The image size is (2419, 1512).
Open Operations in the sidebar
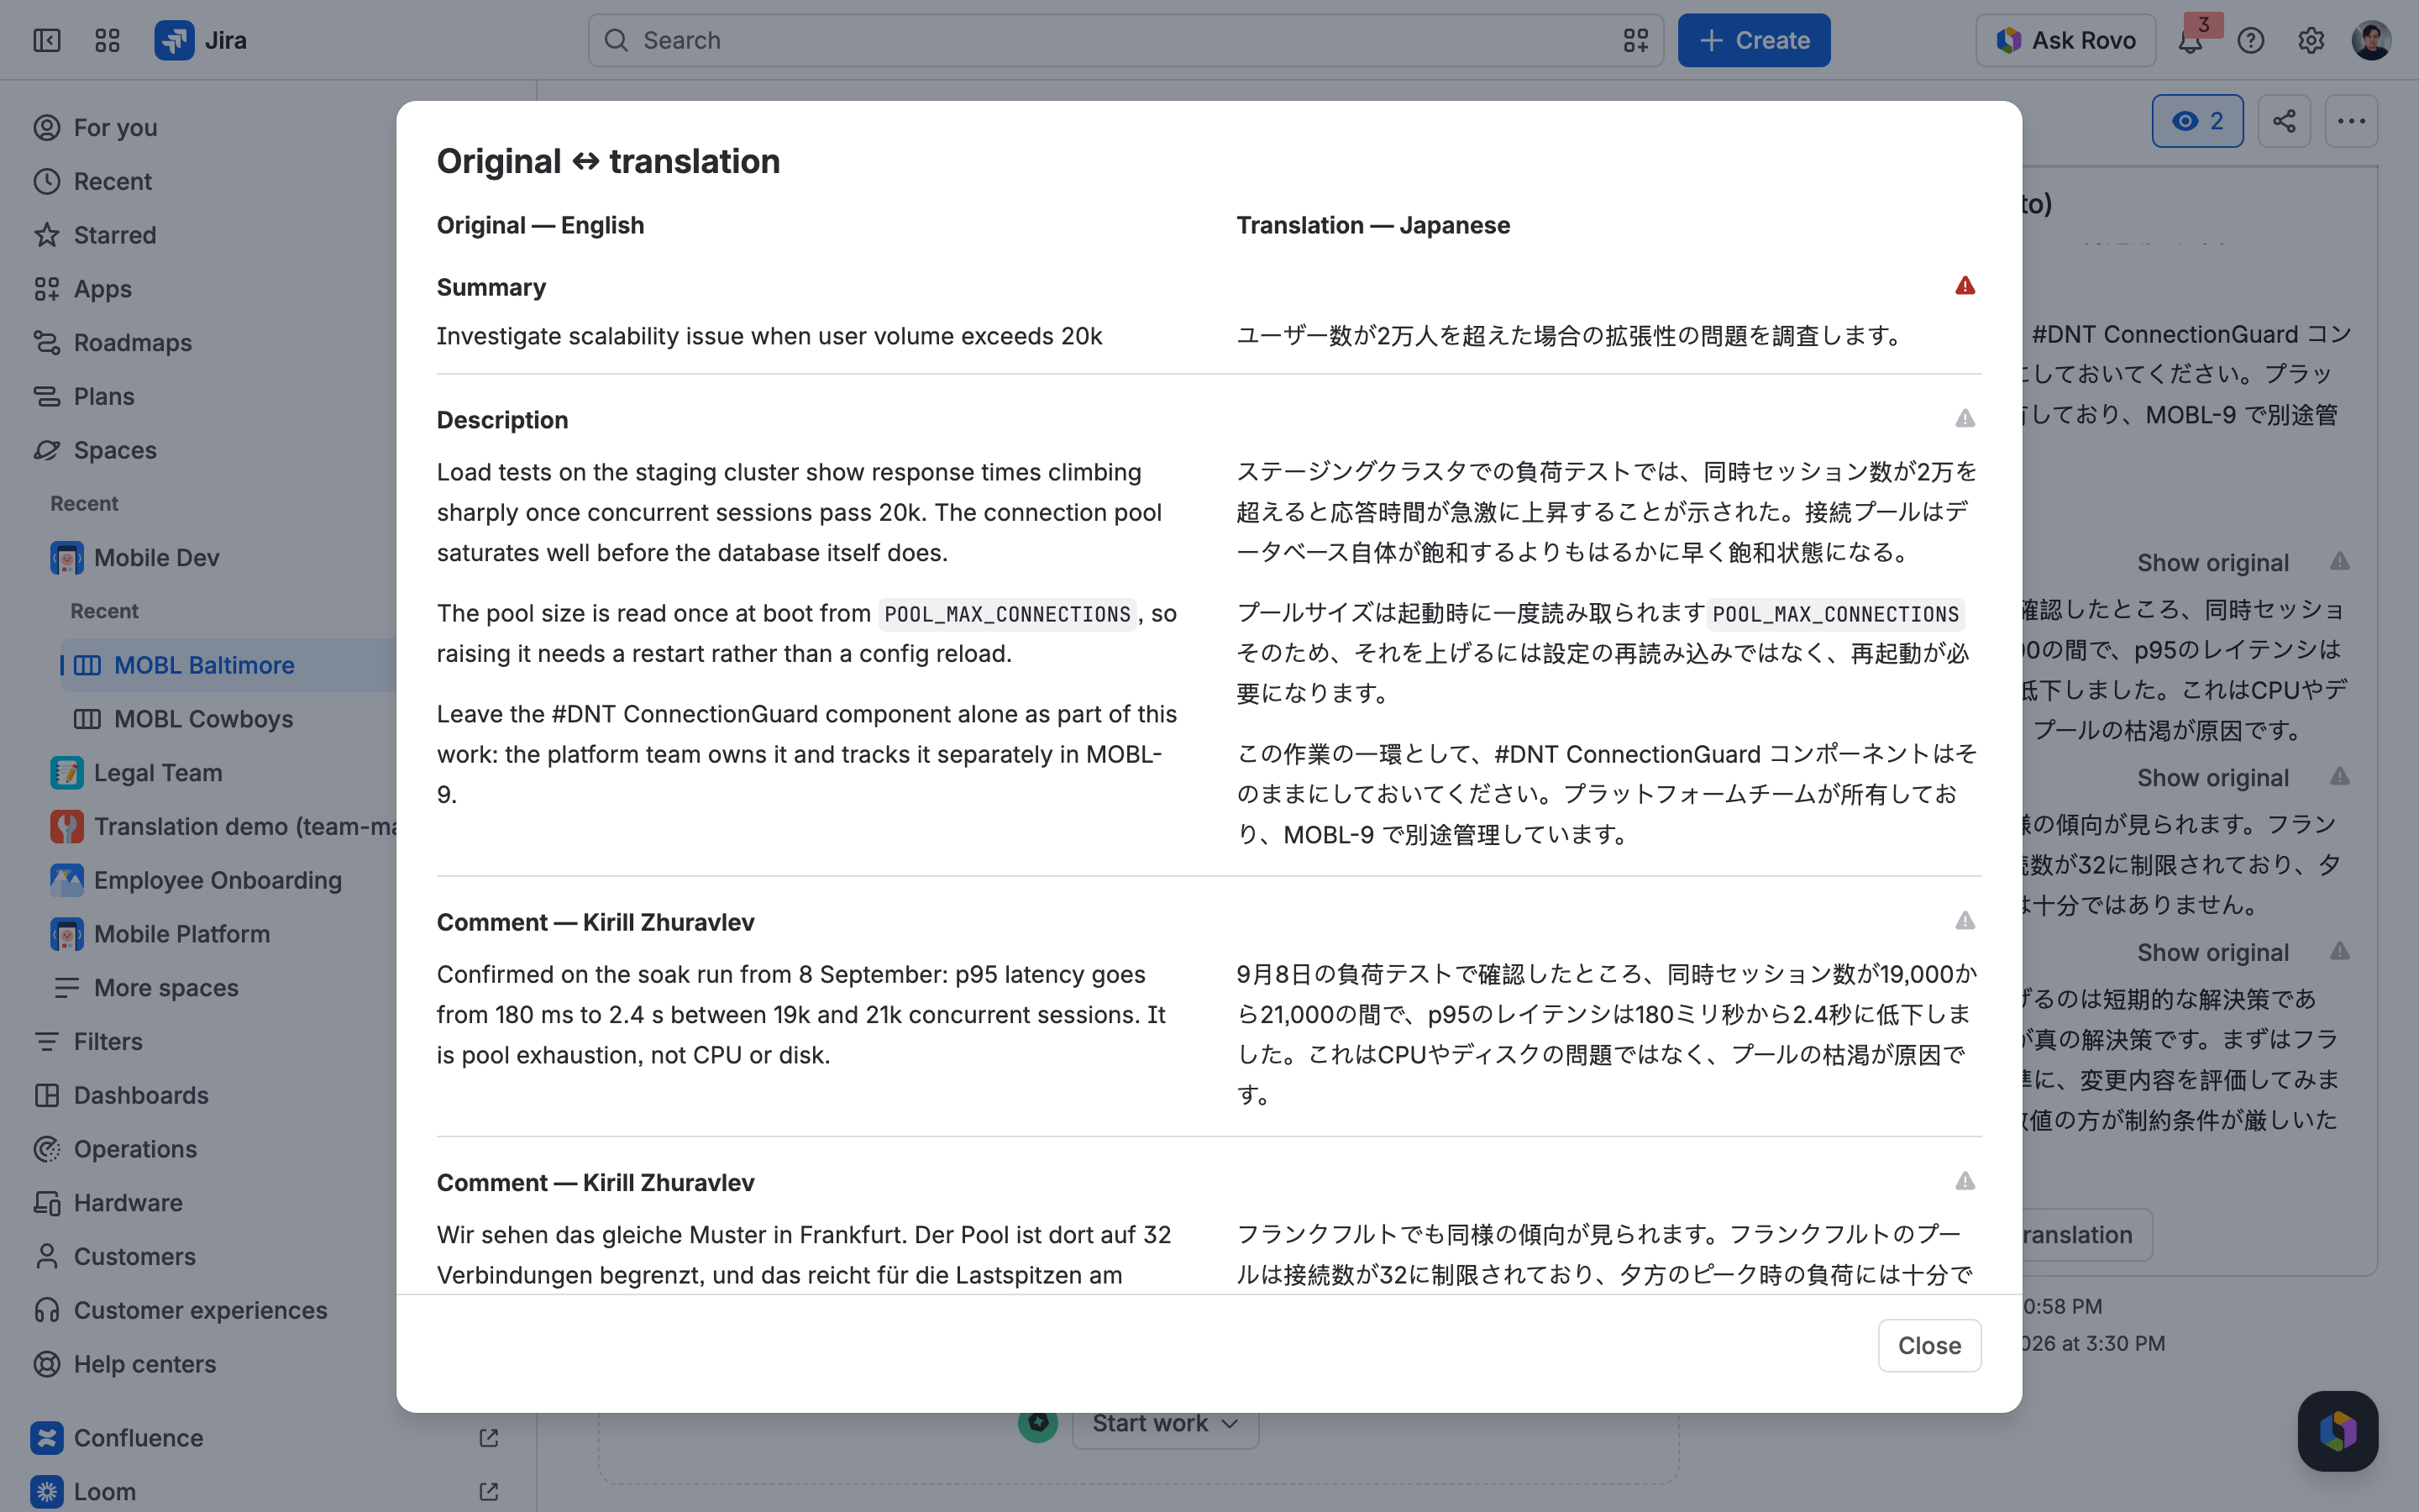[135, 1149]
